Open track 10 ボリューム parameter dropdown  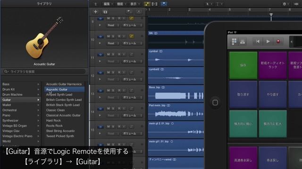[x=132, y=43]
